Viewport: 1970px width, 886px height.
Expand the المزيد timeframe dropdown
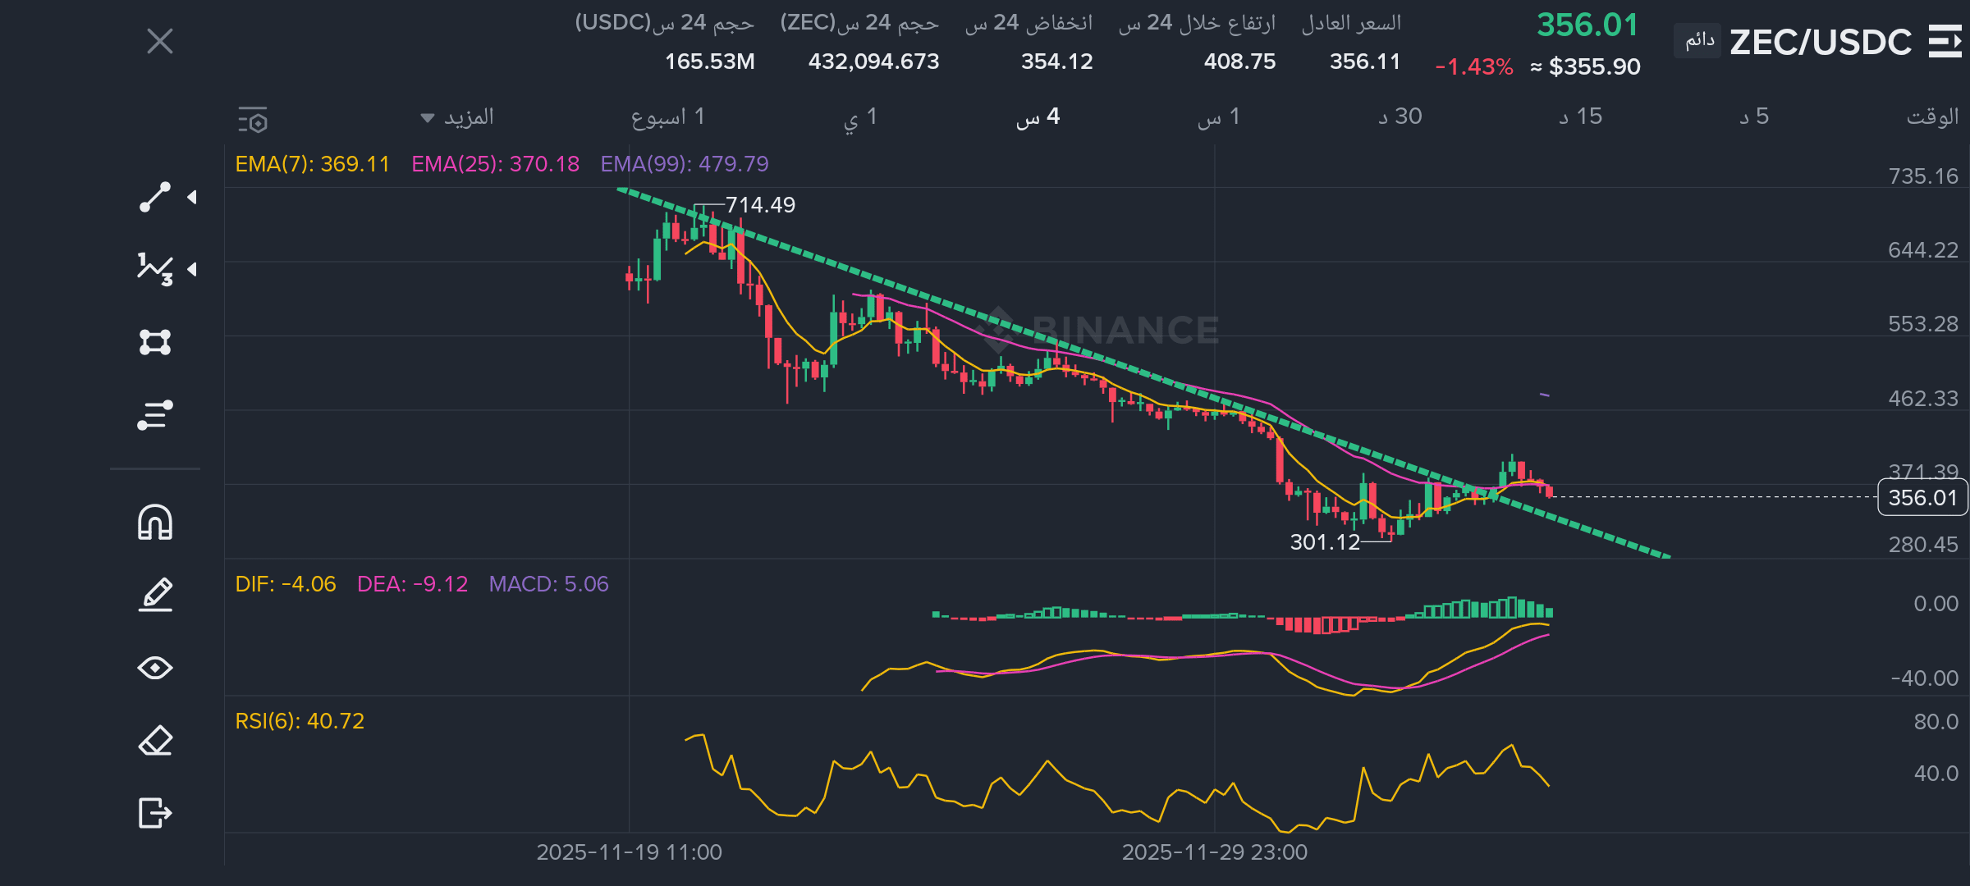[x=458, y=117]
